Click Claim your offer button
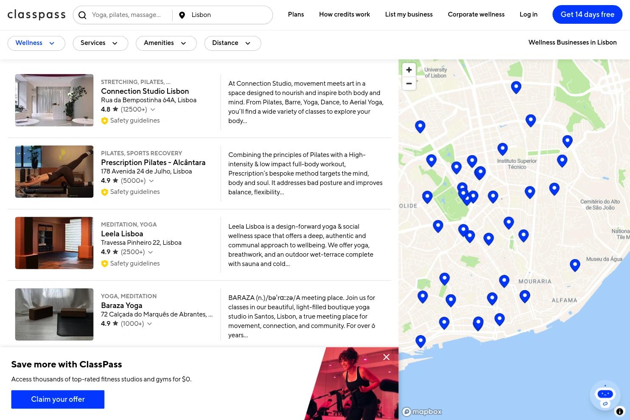 pyautogui.click(x=58, y=400)
